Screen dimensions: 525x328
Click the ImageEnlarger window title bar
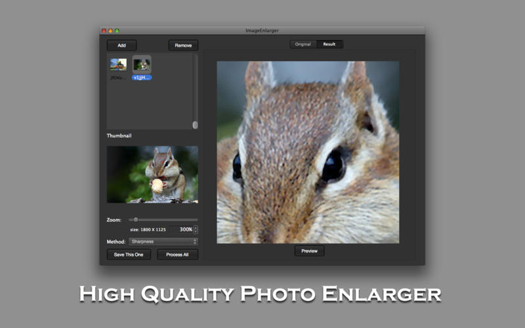(x=262, y=31)
